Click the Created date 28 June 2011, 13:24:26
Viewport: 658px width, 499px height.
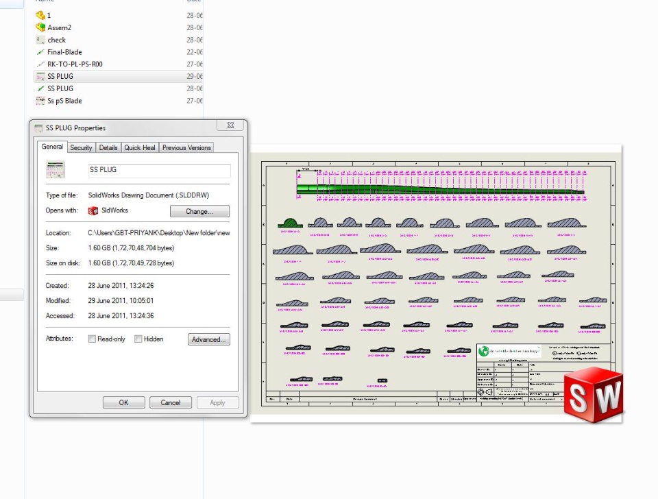121,285
